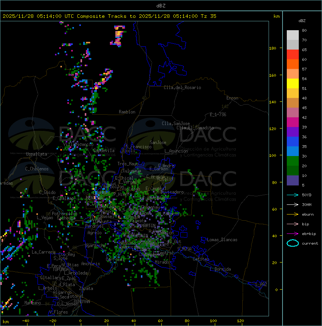Pick the green 20–30 dBZ swatch
Image resolution: width=322 pixels, height=326 pixels.
(293, 161)
